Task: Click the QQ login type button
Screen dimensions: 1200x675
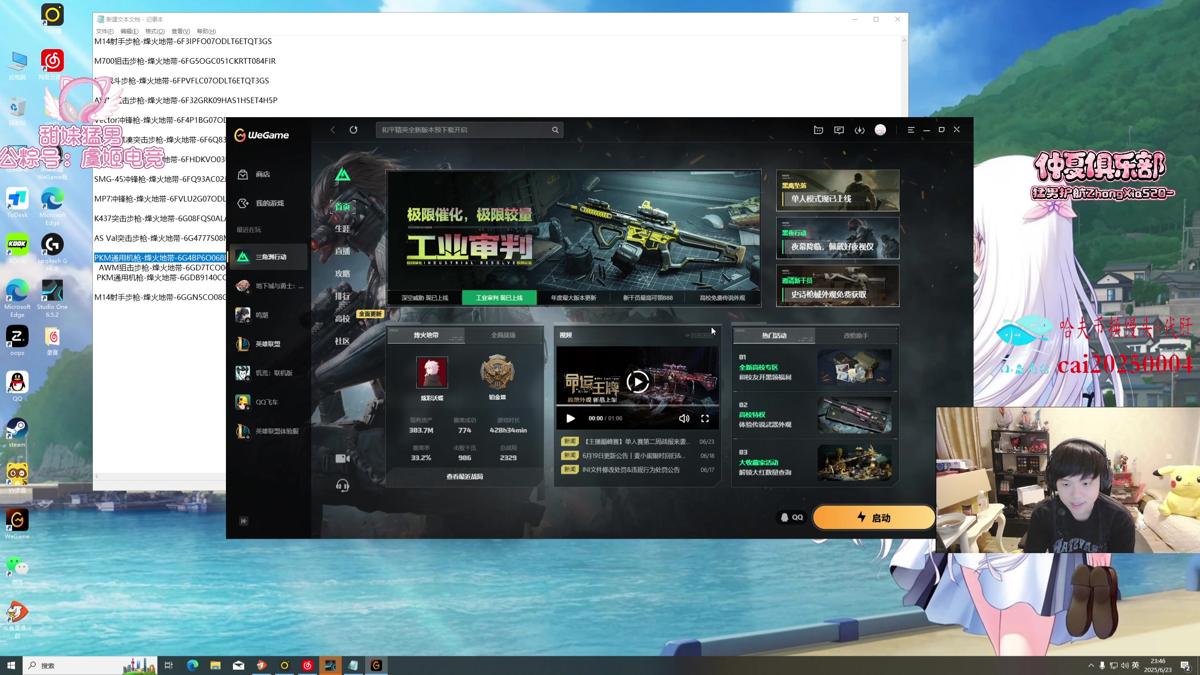Action: pyautogui.click(x=792, y=517)
